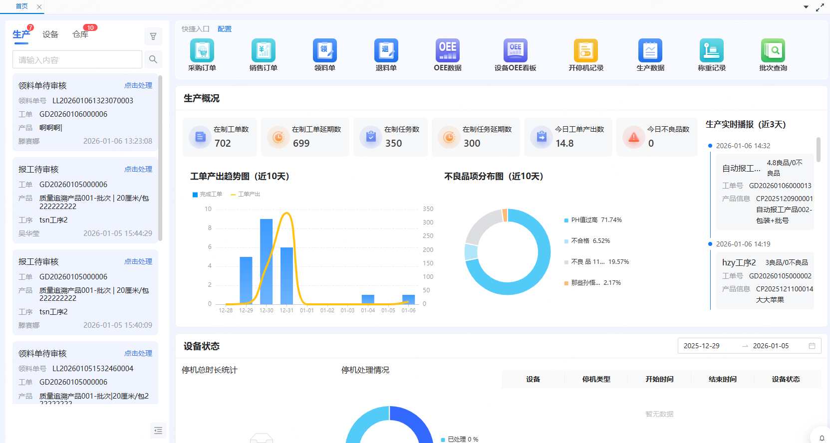Click the 12-29 bar in 工单产出趋势图
Image resolution: width=830 pixels, height=443 pixels.
coord(246,280)
